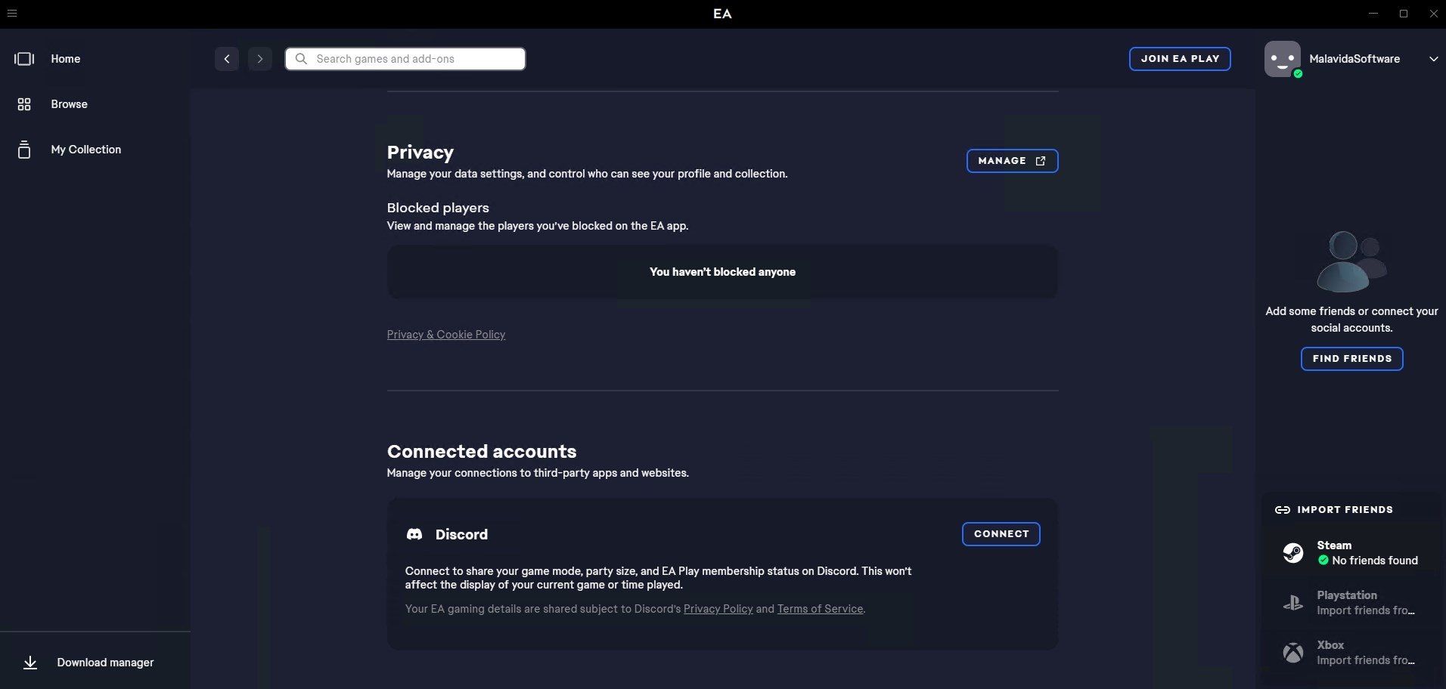Screen dimensions: 1446x689
Task: Open Discord's Privacy Policy link
Action: (x=718, y=609)
